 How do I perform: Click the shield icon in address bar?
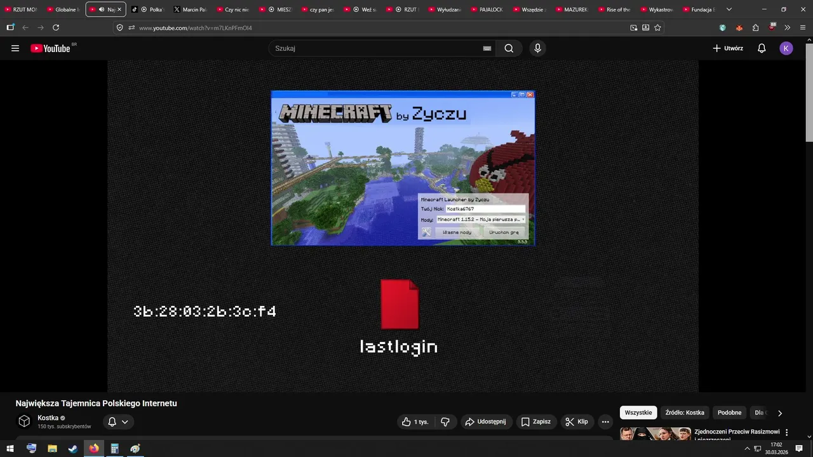tap(119, 28)
